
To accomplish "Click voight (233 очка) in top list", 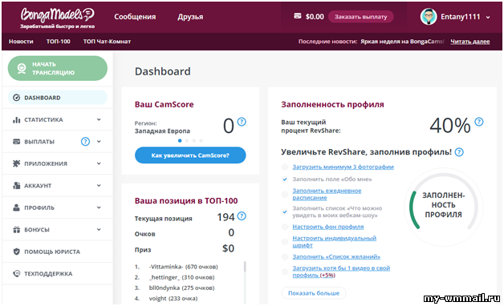I will pos(173,298).
